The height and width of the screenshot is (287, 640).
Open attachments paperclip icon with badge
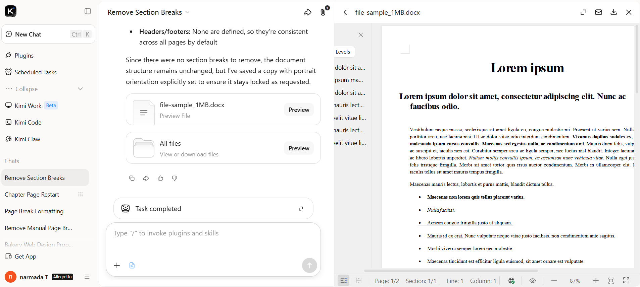323,12
